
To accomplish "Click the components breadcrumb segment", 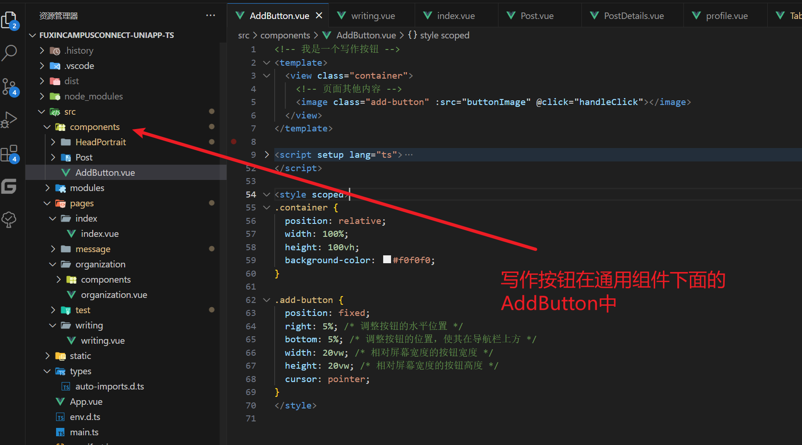I will tap(285, 35).
